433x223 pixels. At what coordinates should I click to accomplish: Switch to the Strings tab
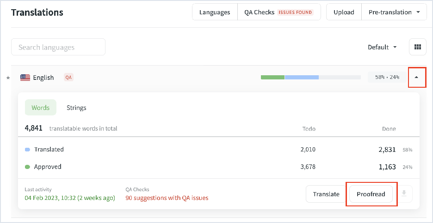tap(76, 108)
